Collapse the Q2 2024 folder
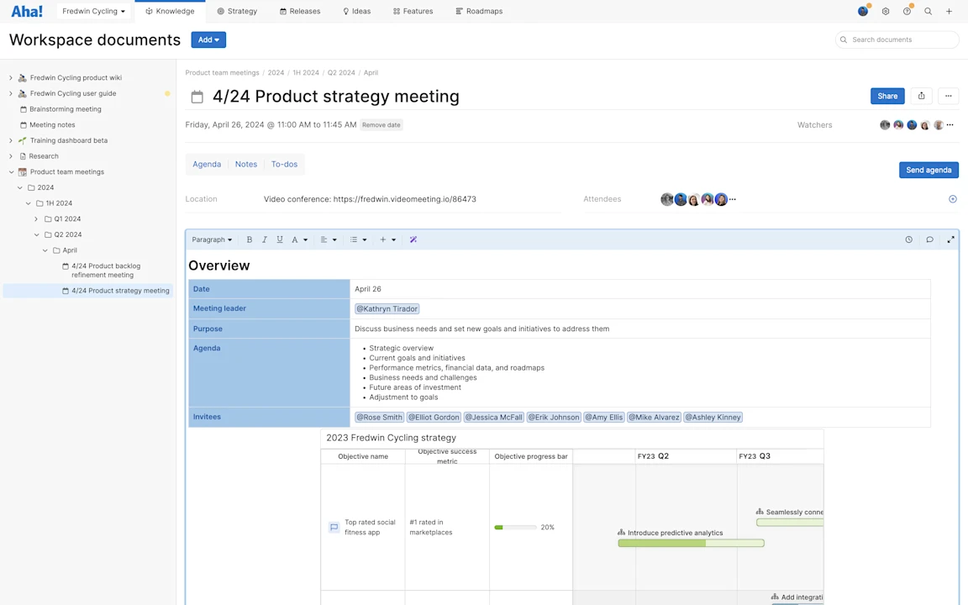 click(36, 234)
